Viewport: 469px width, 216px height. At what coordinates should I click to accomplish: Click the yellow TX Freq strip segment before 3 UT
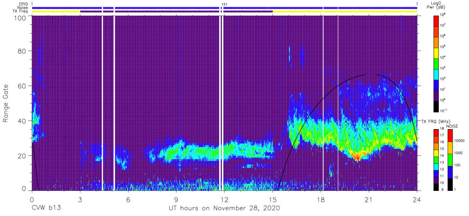click(x=56, y=11)
